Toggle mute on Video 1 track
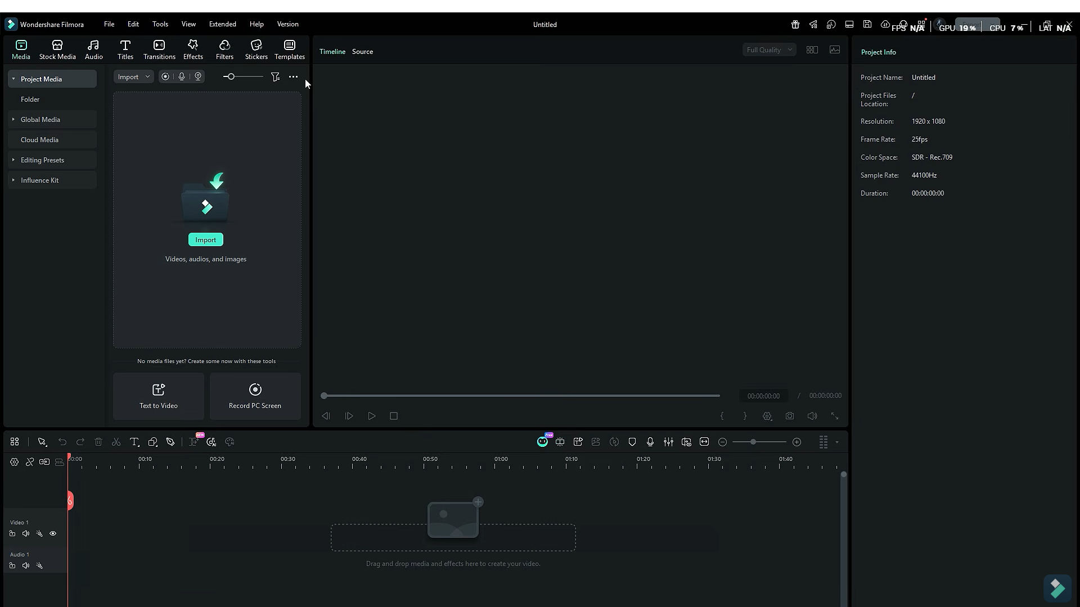The height and width of the screenshot is (607, 1080). [x=26, y=534]
